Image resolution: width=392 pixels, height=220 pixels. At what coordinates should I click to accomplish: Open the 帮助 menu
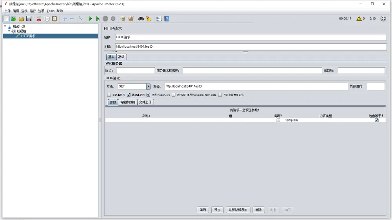click(60, 11)
